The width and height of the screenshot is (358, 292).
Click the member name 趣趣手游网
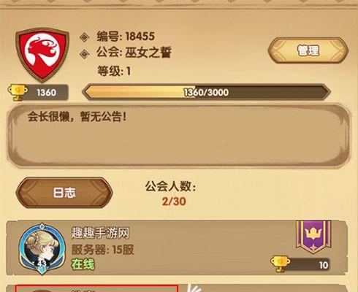click(x=100, y=233)
